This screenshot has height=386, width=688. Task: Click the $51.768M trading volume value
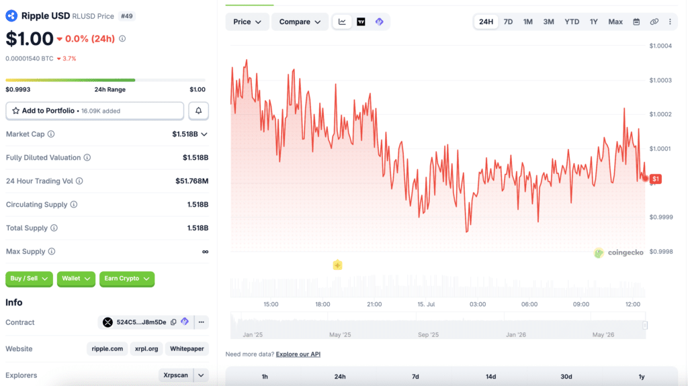pos(191,181)
